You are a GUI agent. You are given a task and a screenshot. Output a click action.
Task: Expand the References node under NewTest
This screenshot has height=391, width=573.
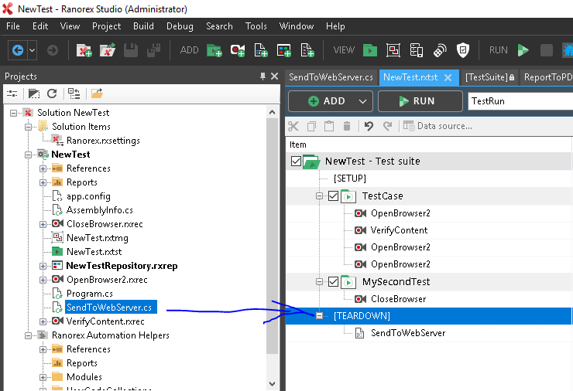[x=43, y=168]
